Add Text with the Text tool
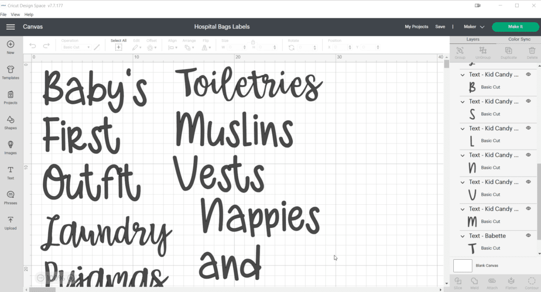This screenshot has width=541, height=292. (x=11, y=173)
